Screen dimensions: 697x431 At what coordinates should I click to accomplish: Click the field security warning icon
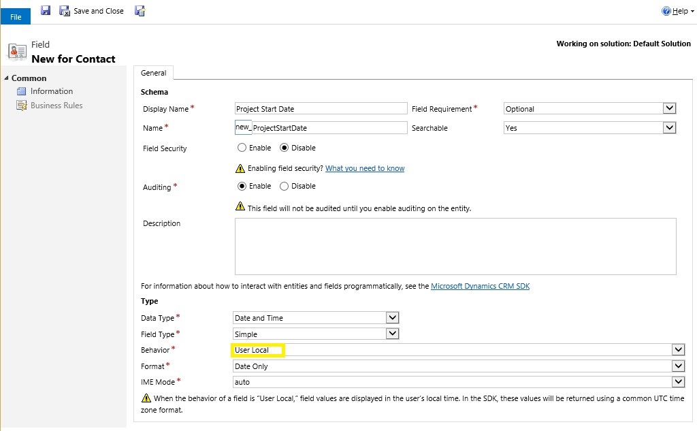(240, 168)
